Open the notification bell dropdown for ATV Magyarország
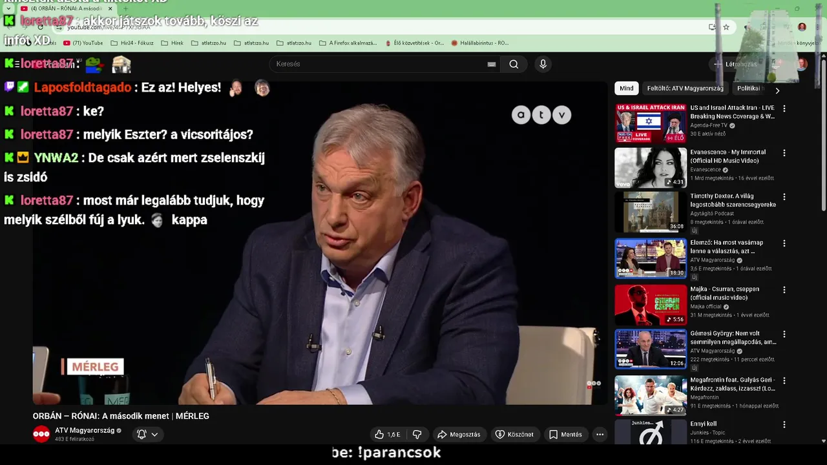This screenshot has height=465, width=827. click(x=147, y=435)
